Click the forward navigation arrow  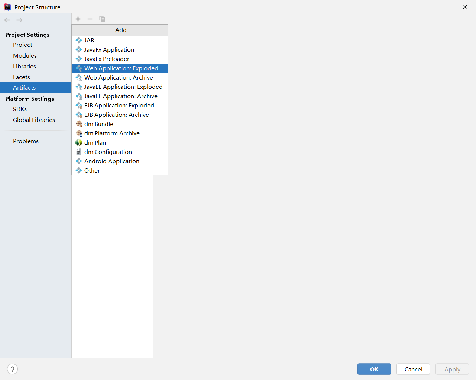[20, 20]
